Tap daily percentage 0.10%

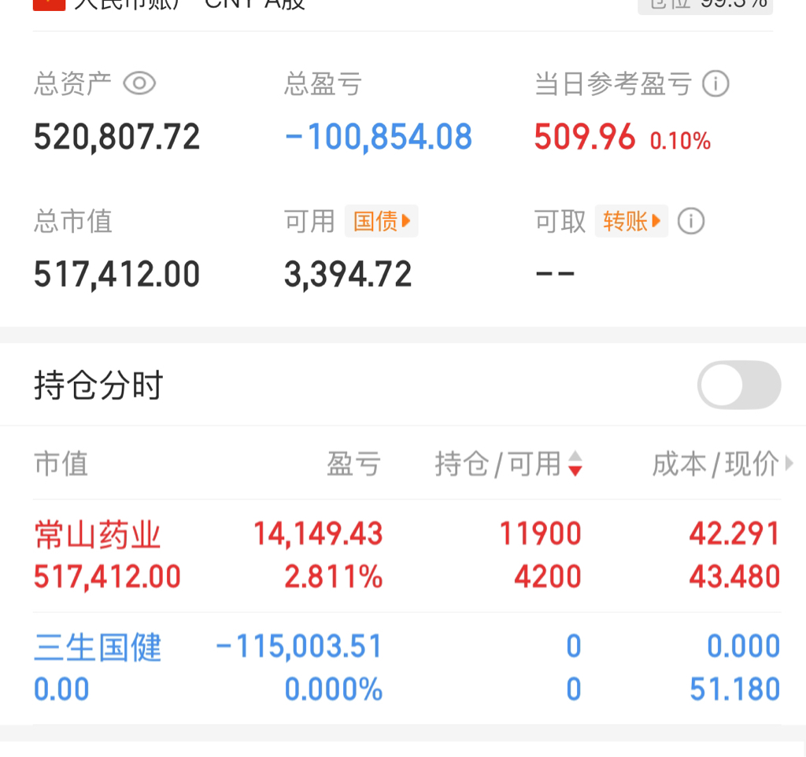click(x=680, y=141)
